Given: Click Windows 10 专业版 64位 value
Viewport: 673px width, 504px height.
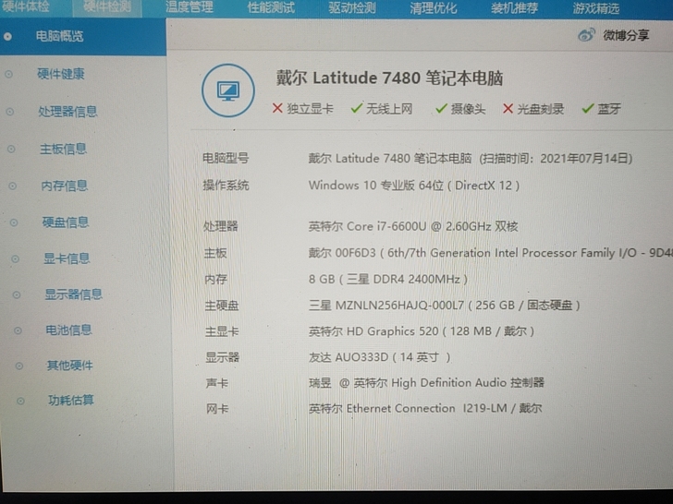Looking at the screenshot, I should click(x=414, y=186).
